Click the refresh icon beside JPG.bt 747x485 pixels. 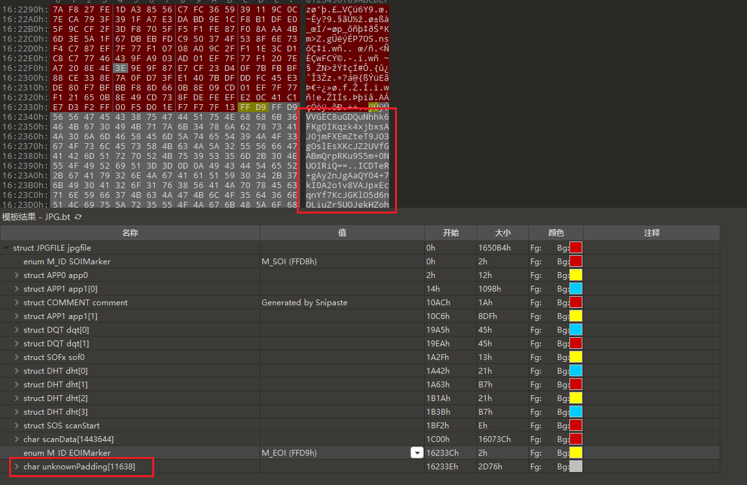79,217
